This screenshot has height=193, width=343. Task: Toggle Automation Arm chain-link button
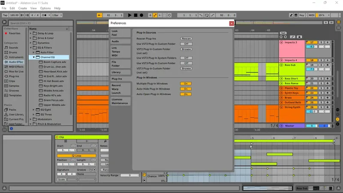tap(155, 15)
